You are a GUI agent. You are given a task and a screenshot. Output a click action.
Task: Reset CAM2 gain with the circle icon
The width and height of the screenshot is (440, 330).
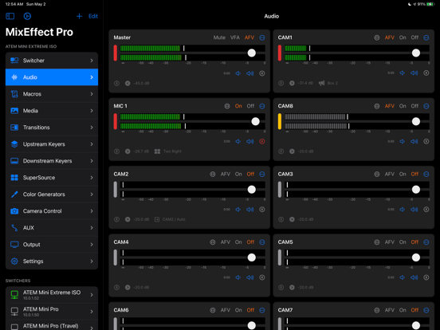(x=262, y=210)
